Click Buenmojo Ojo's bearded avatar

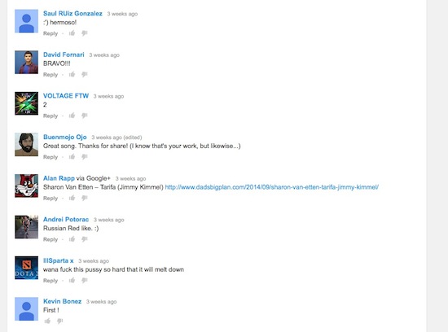click(x=26, y=145)
